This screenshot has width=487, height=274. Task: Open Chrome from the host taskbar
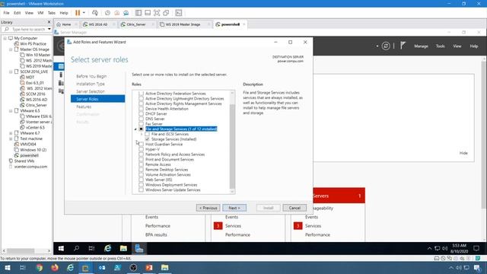coord(39,267)
